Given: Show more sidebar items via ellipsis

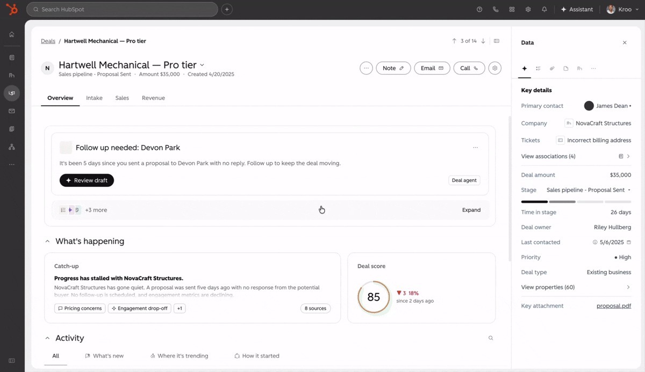Looking at the screenshot, I should [12, 164].
